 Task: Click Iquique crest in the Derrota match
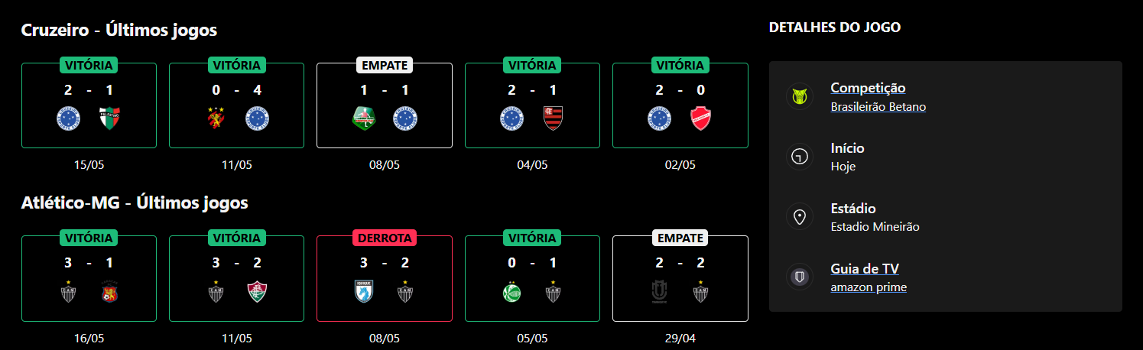(365, 292)
